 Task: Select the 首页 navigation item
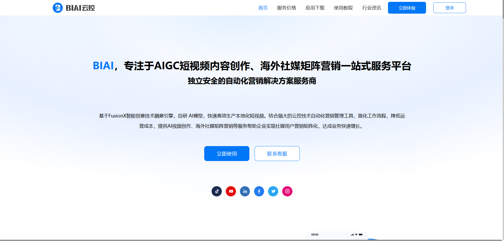[263, 8]
